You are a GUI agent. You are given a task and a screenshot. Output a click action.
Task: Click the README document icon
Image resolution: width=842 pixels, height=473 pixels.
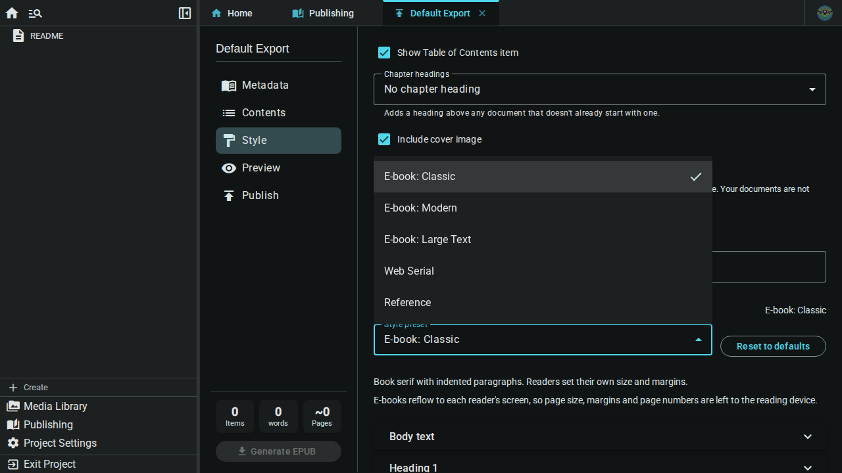[18, 36]
